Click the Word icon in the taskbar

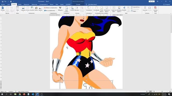37,94
